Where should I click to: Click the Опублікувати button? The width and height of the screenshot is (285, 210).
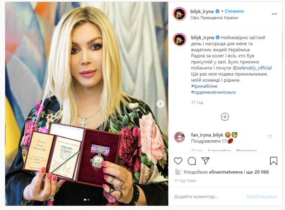pyautogui.click(x=262, y=197)
